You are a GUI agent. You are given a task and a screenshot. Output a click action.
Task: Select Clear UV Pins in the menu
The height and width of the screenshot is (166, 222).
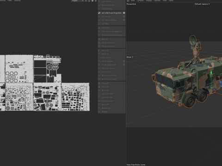(111, 9)
